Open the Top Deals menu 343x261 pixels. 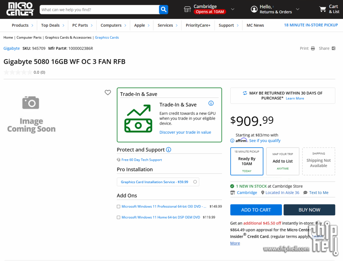tap(50, 25)
